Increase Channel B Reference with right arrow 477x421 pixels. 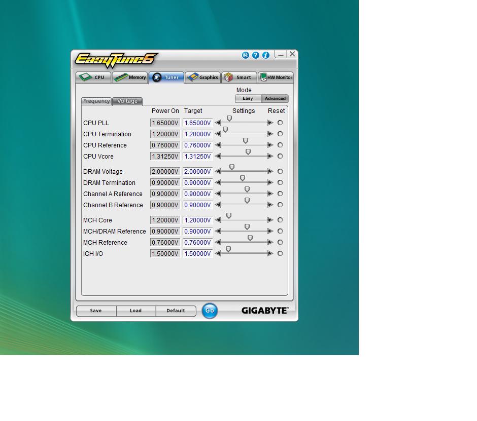point(270,205)
